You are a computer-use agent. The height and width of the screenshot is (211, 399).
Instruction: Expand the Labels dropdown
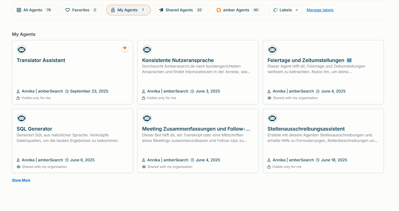click(x=285, y=10)
